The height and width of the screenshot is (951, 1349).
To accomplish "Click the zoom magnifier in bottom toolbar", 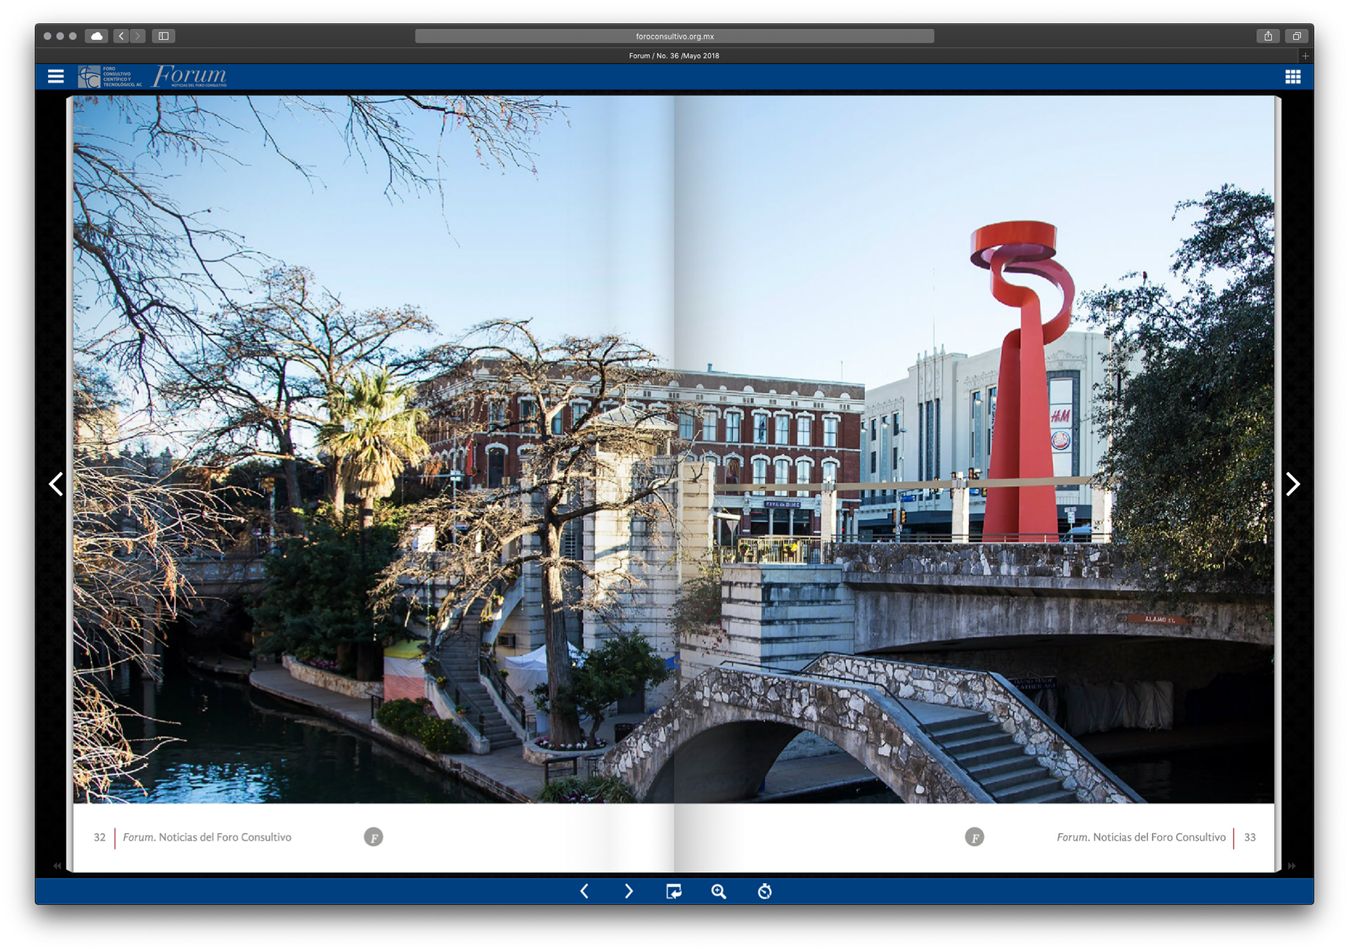I will 718,891.
